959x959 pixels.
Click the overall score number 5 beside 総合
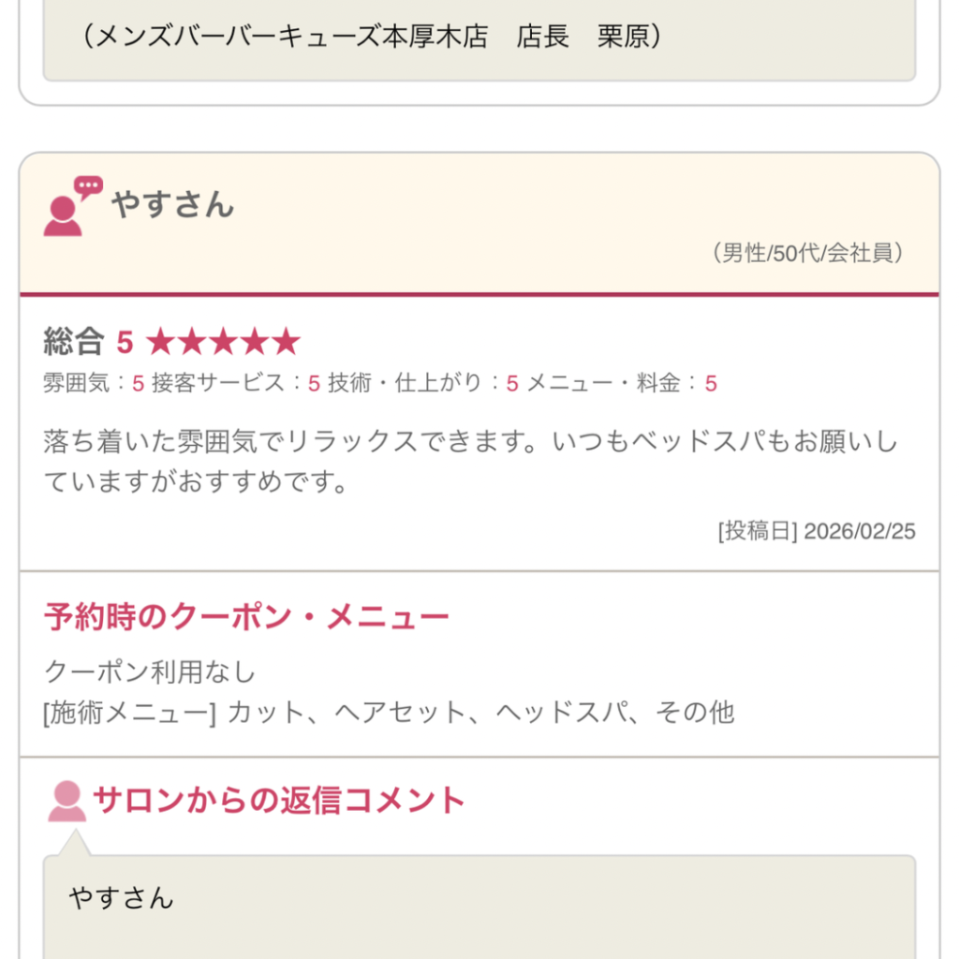pos(125,343)
